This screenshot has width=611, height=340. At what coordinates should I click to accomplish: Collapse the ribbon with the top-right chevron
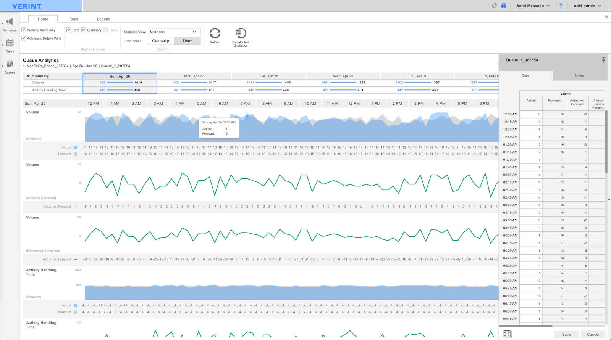pos(606,17)
